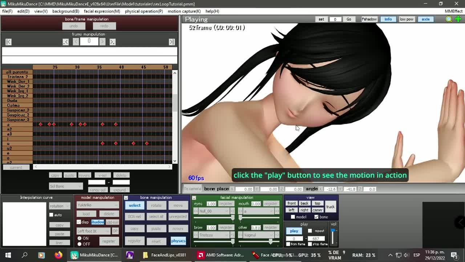Toggle the stop flame checkbox
The width and height of the screenshot is (465, 262).
(x=310, y=244)
